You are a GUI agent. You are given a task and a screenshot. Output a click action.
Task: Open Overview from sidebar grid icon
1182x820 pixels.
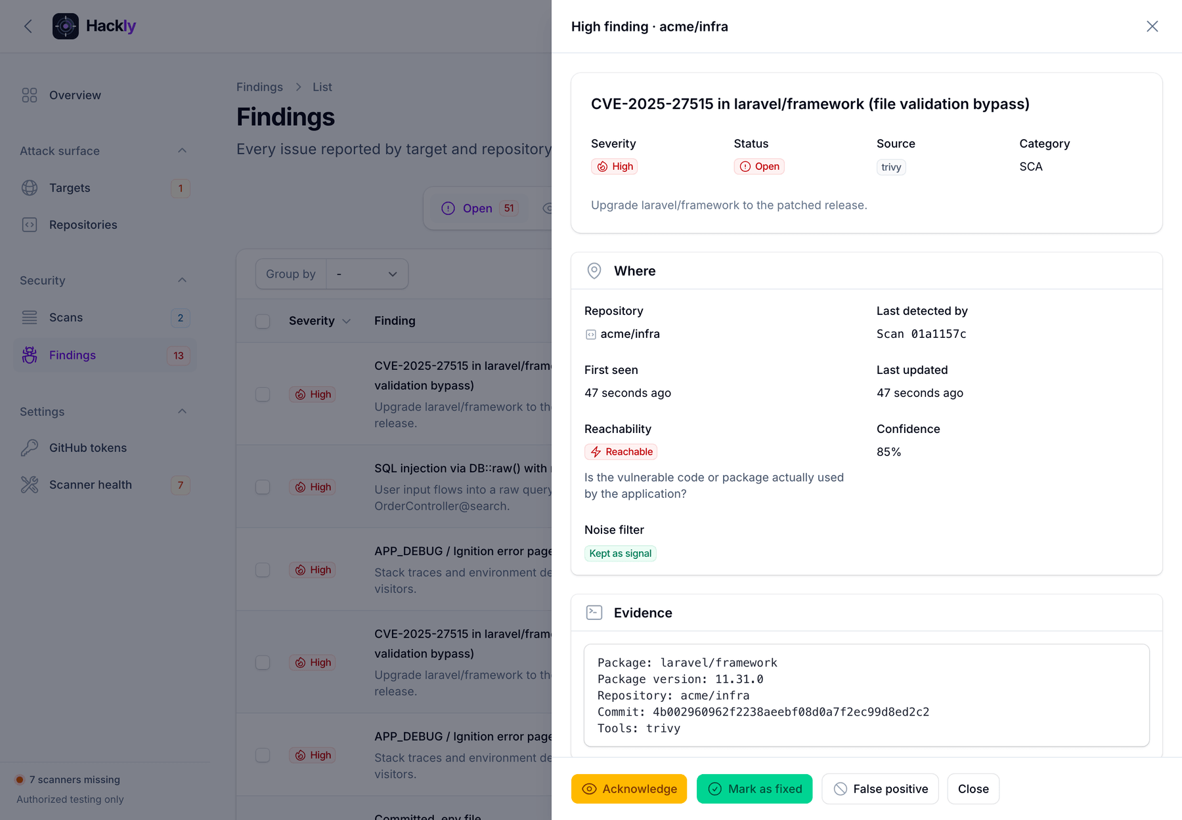pyautogui.click(x=30, y=95)
